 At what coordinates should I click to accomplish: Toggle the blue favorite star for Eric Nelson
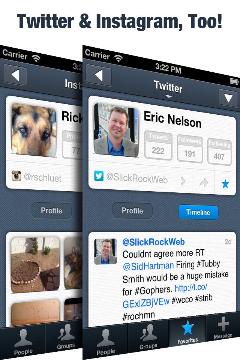[x=225, y=184]
